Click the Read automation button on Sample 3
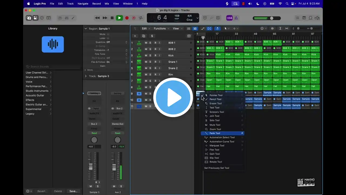The width and height of the screenshot is (346, 195). pyautogui.click(x=94, y=133)
